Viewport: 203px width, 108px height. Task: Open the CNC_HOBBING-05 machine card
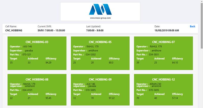pyautogui.click(x=100, y=53)
